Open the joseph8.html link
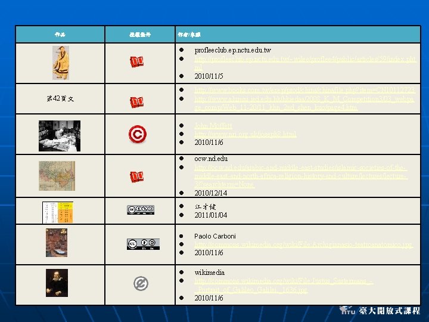Screen dimensions: 429x322 (x=245, y=134)
